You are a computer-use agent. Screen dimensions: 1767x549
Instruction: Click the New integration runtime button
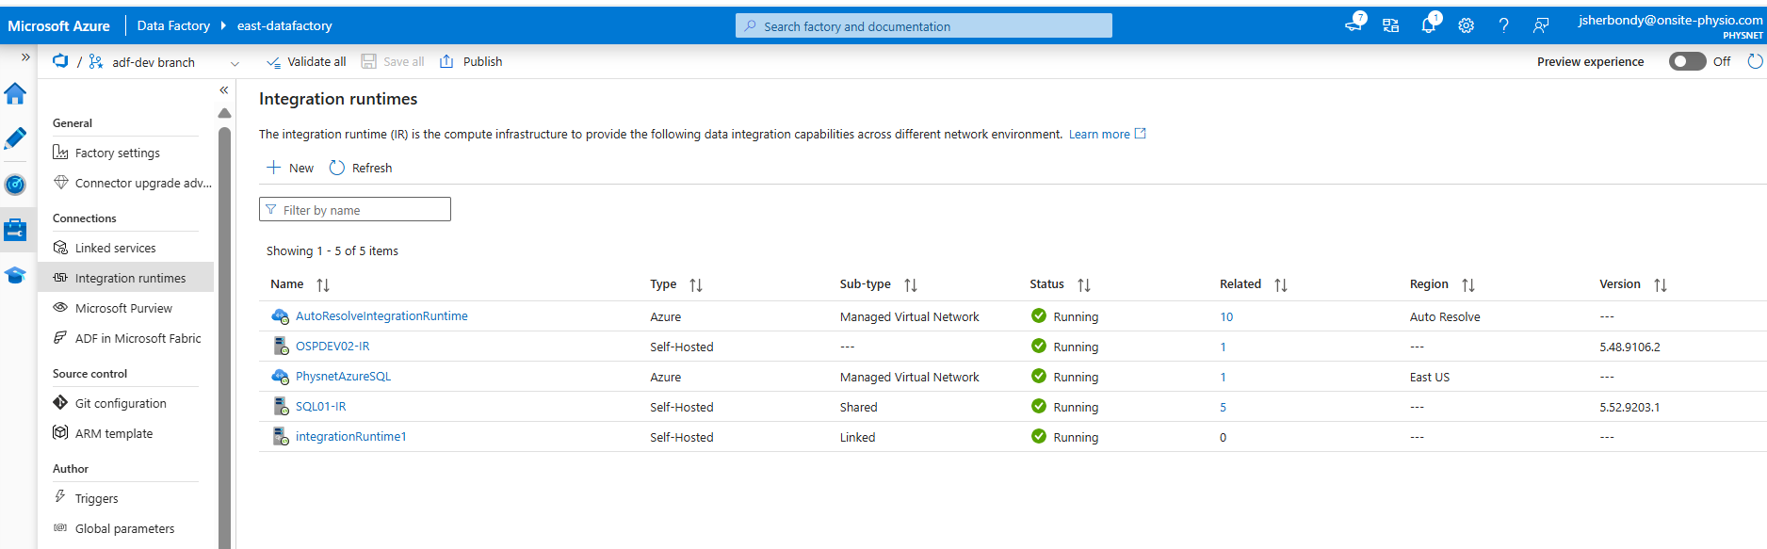point(290,168)
